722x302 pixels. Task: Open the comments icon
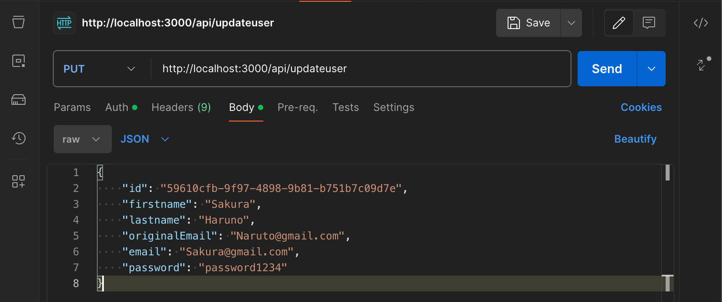point(649,23)
